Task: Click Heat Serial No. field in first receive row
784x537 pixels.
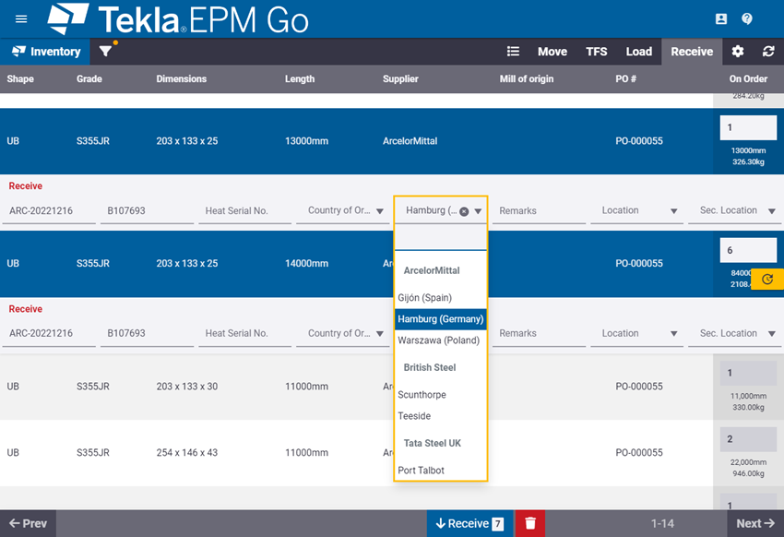Action: click(x=244, y=210)
